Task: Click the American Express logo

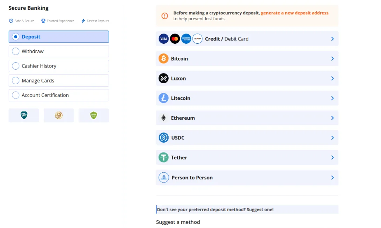Action: click(186, 39)
